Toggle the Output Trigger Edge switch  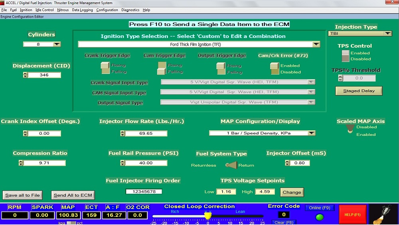click(221, 69)
